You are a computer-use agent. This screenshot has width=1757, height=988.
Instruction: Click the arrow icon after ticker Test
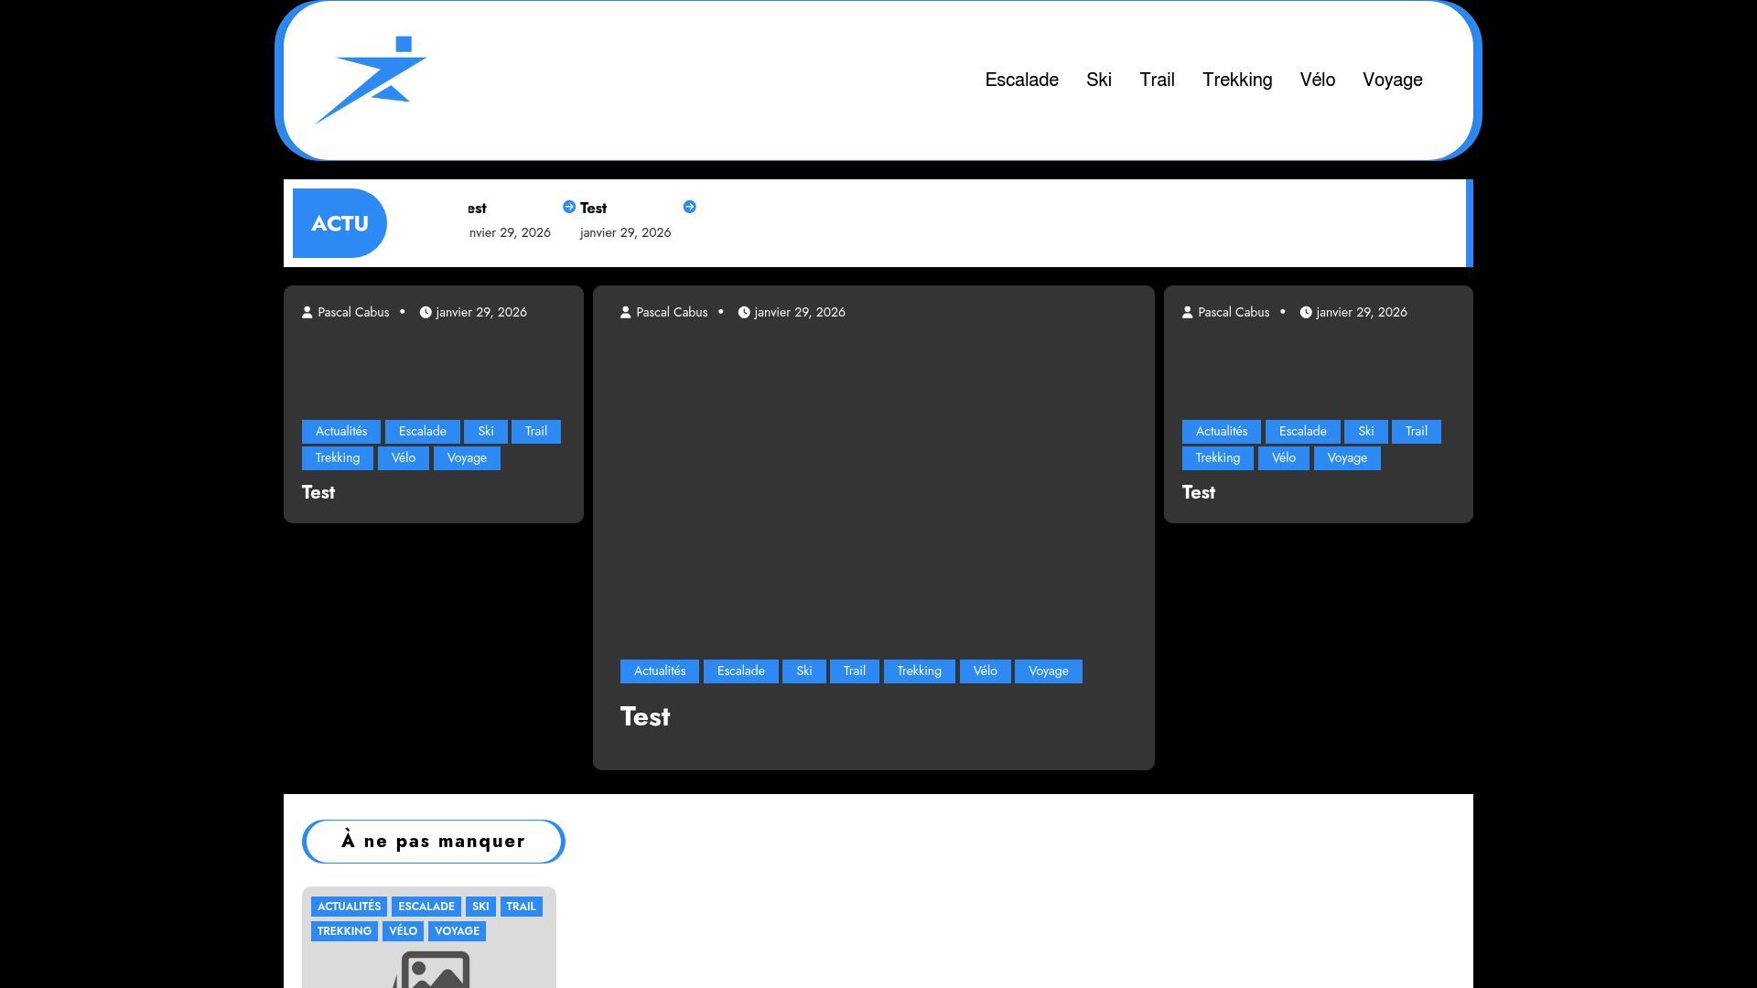[690, 207]
